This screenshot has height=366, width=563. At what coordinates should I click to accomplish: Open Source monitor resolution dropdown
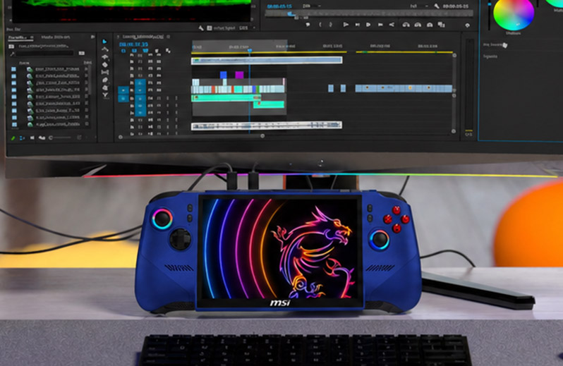coord(243,28)
